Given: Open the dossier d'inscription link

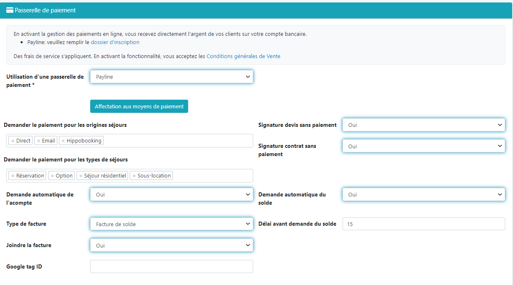Looking at the screenshot, I should (x=115, y=42).
